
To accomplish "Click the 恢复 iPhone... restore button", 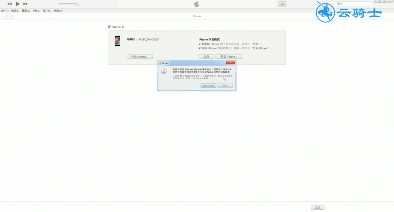I will pos(229,57).
